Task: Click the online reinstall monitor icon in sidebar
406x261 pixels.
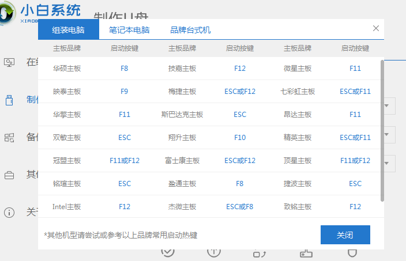Action: coord(9,62)
